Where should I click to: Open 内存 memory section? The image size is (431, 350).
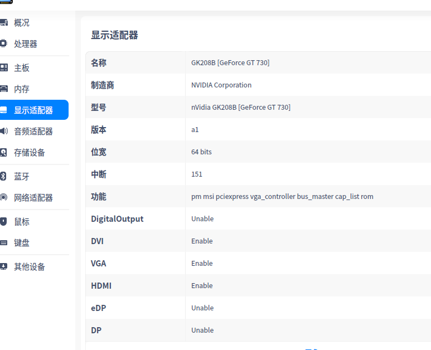[22, 89]
